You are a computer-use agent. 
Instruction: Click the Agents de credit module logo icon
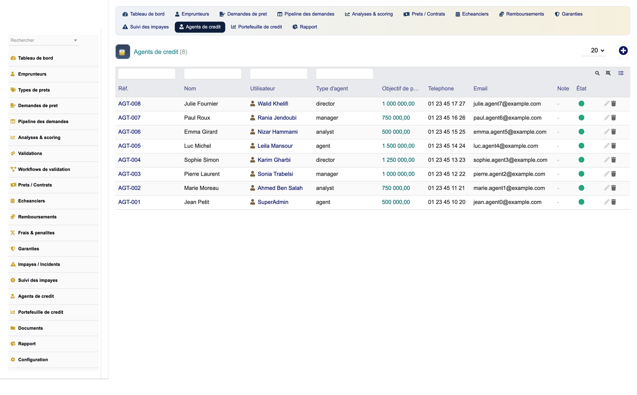[123, 52]
